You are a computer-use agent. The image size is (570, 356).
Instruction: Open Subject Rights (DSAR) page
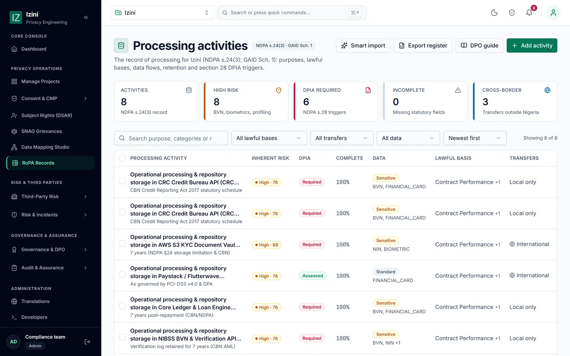click(x=51, y=115)
